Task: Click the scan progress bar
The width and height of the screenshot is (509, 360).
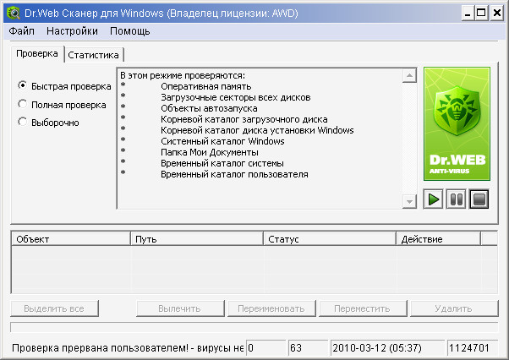Action: (x=254, y=327)
